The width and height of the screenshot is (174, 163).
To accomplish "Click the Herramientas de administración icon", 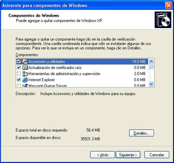I will coord(25,74).
